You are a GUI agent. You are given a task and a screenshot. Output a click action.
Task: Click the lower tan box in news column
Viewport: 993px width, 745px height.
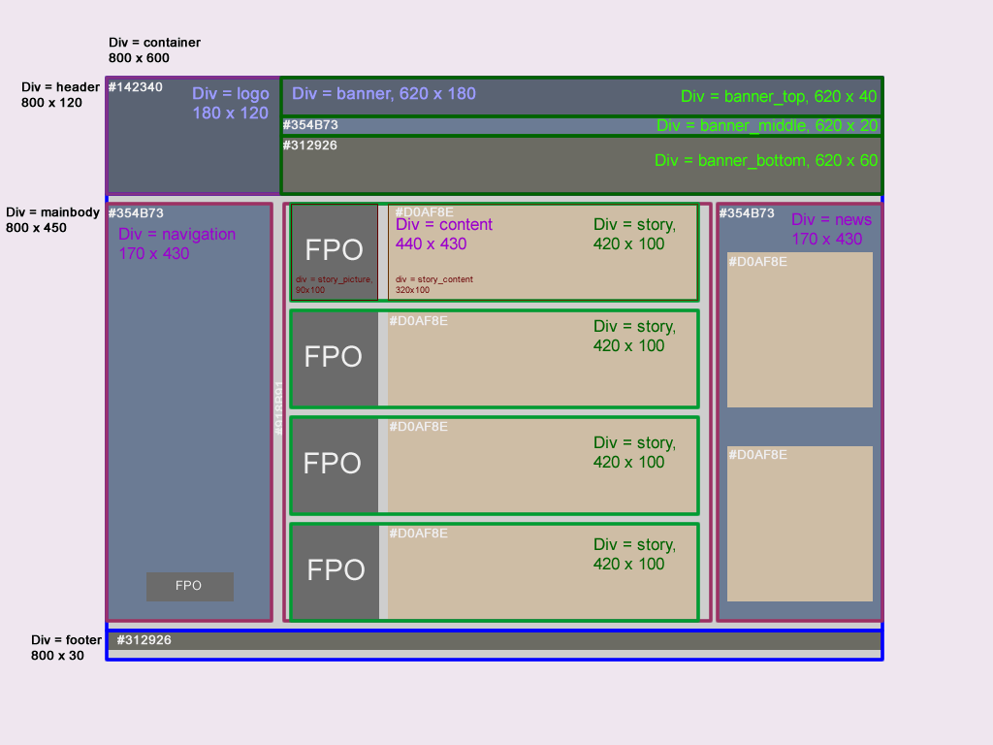point(800,524)
